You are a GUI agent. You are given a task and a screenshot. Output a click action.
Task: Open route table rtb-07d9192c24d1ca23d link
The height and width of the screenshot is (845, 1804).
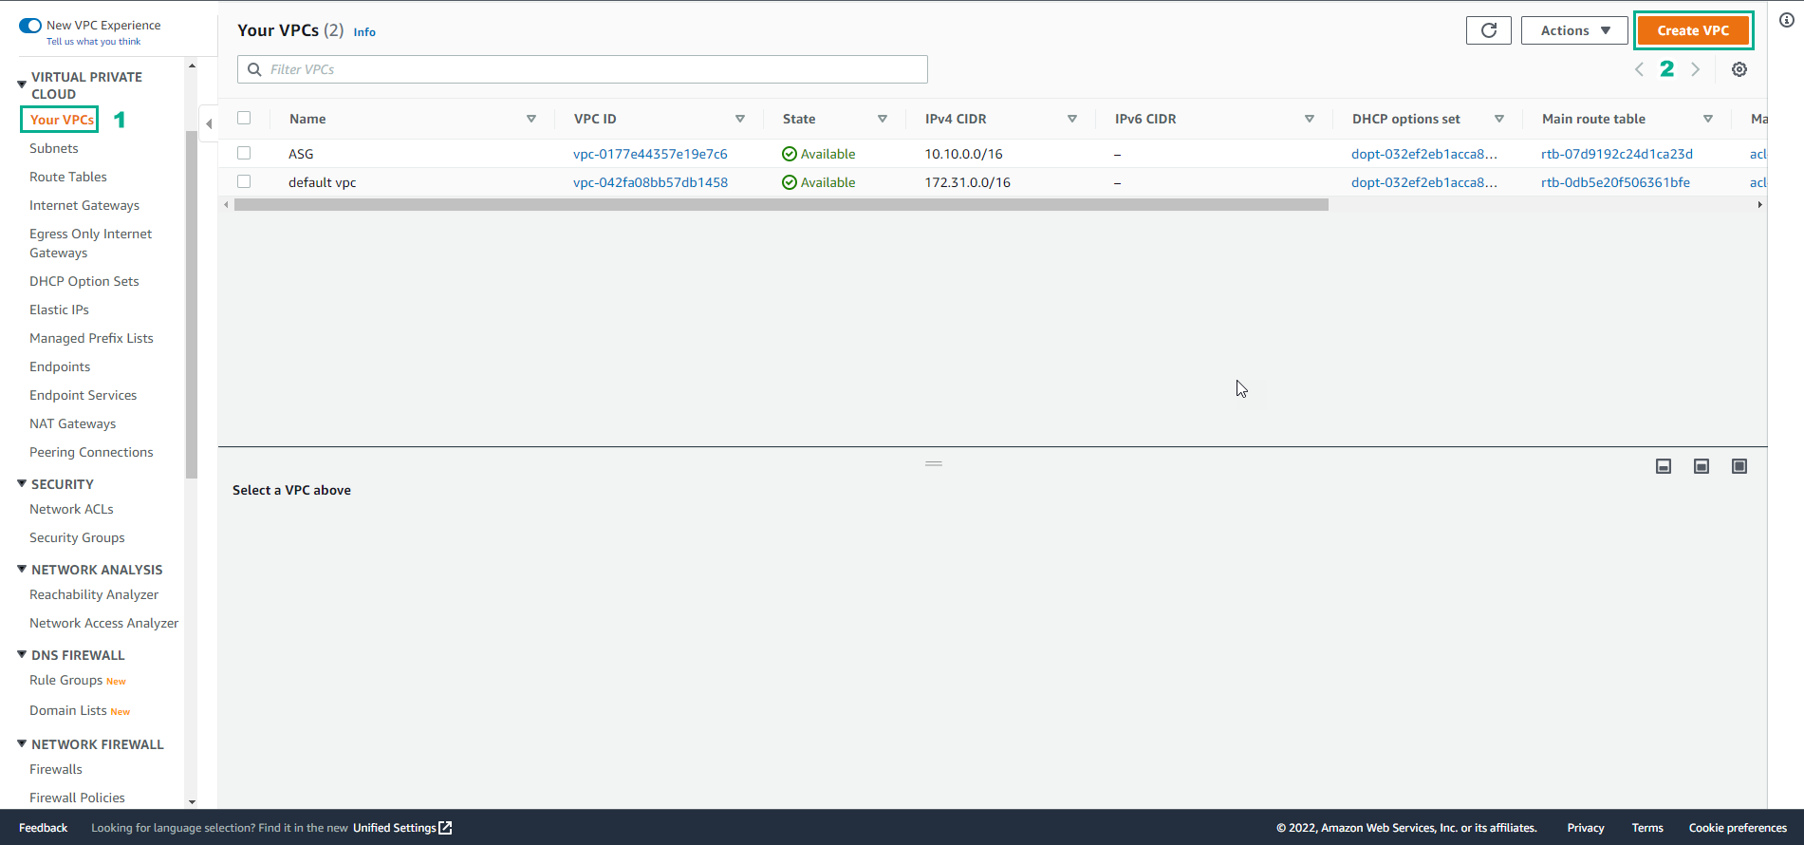[1617, 154]
